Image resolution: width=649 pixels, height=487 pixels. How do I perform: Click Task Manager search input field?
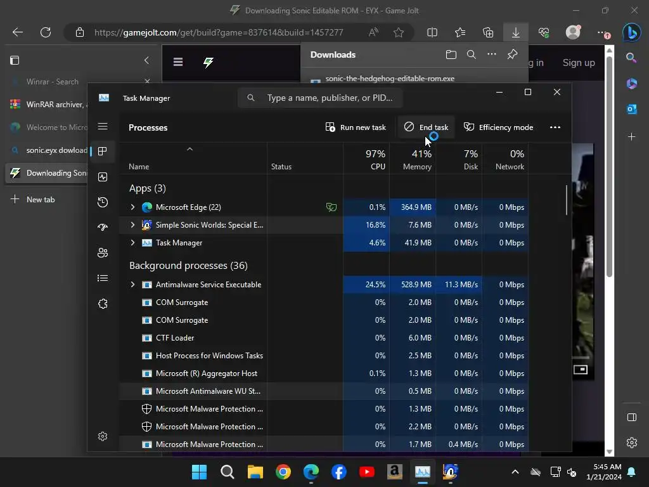pyautogui.click(x=320, y=98)
